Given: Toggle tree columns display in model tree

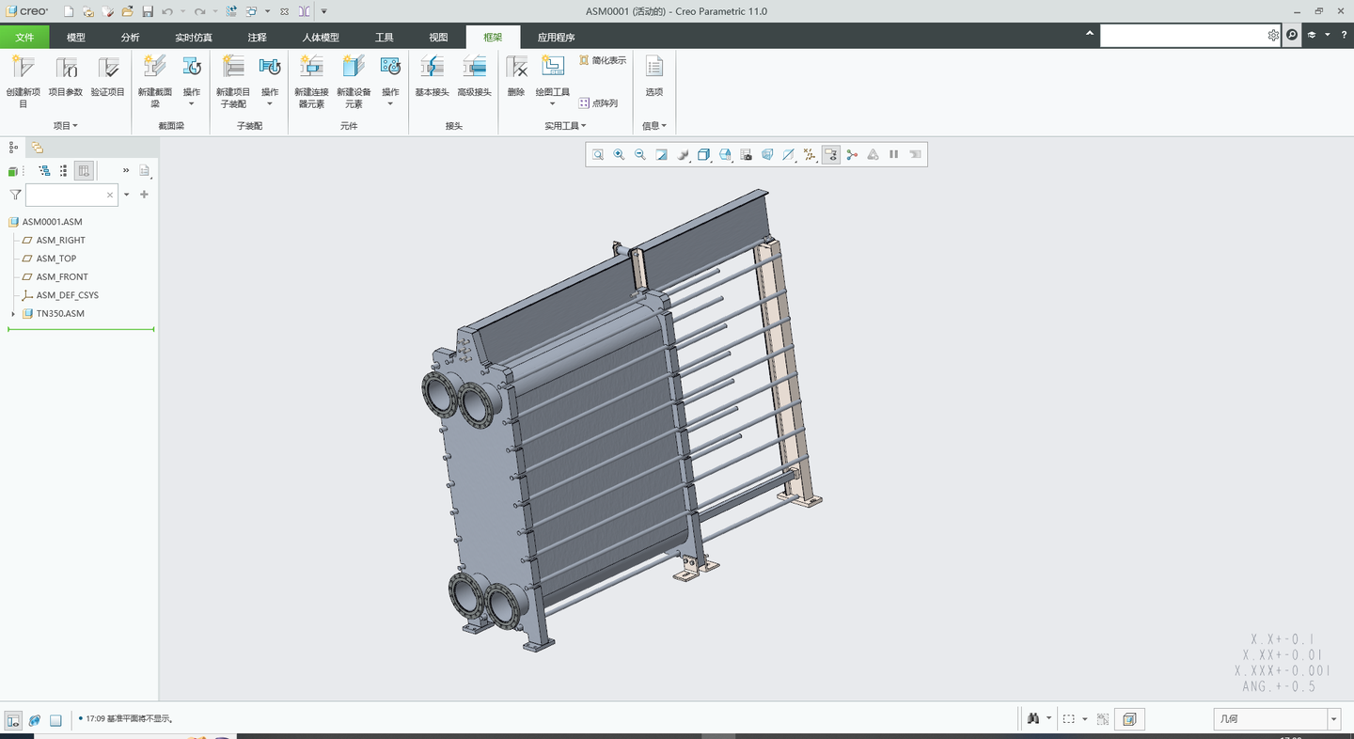Looking at the screenshot, I should 84,170.
